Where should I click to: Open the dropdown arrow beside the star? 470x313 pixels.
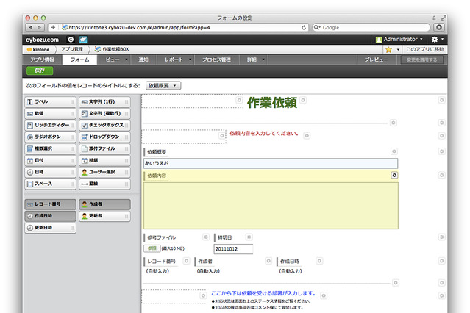coord(398,50)
